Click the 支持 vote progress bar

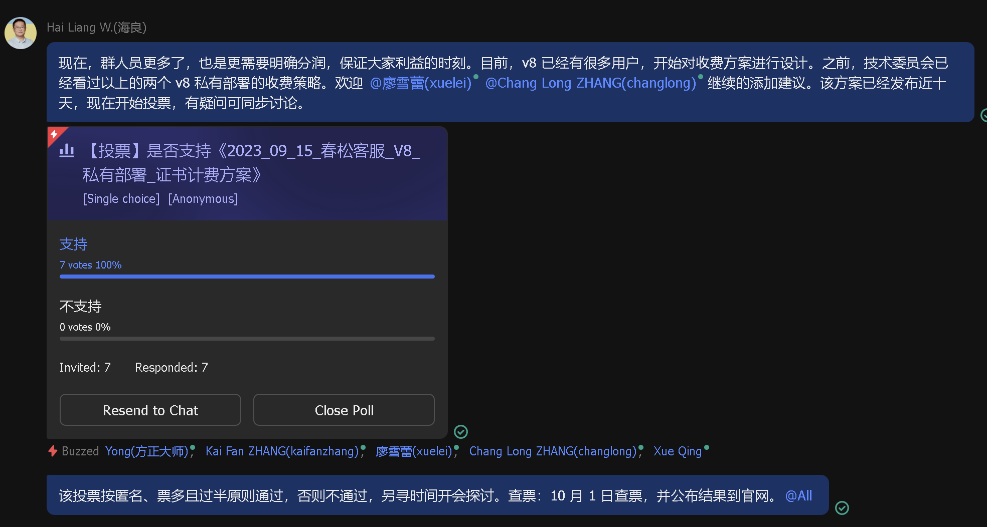247,276
